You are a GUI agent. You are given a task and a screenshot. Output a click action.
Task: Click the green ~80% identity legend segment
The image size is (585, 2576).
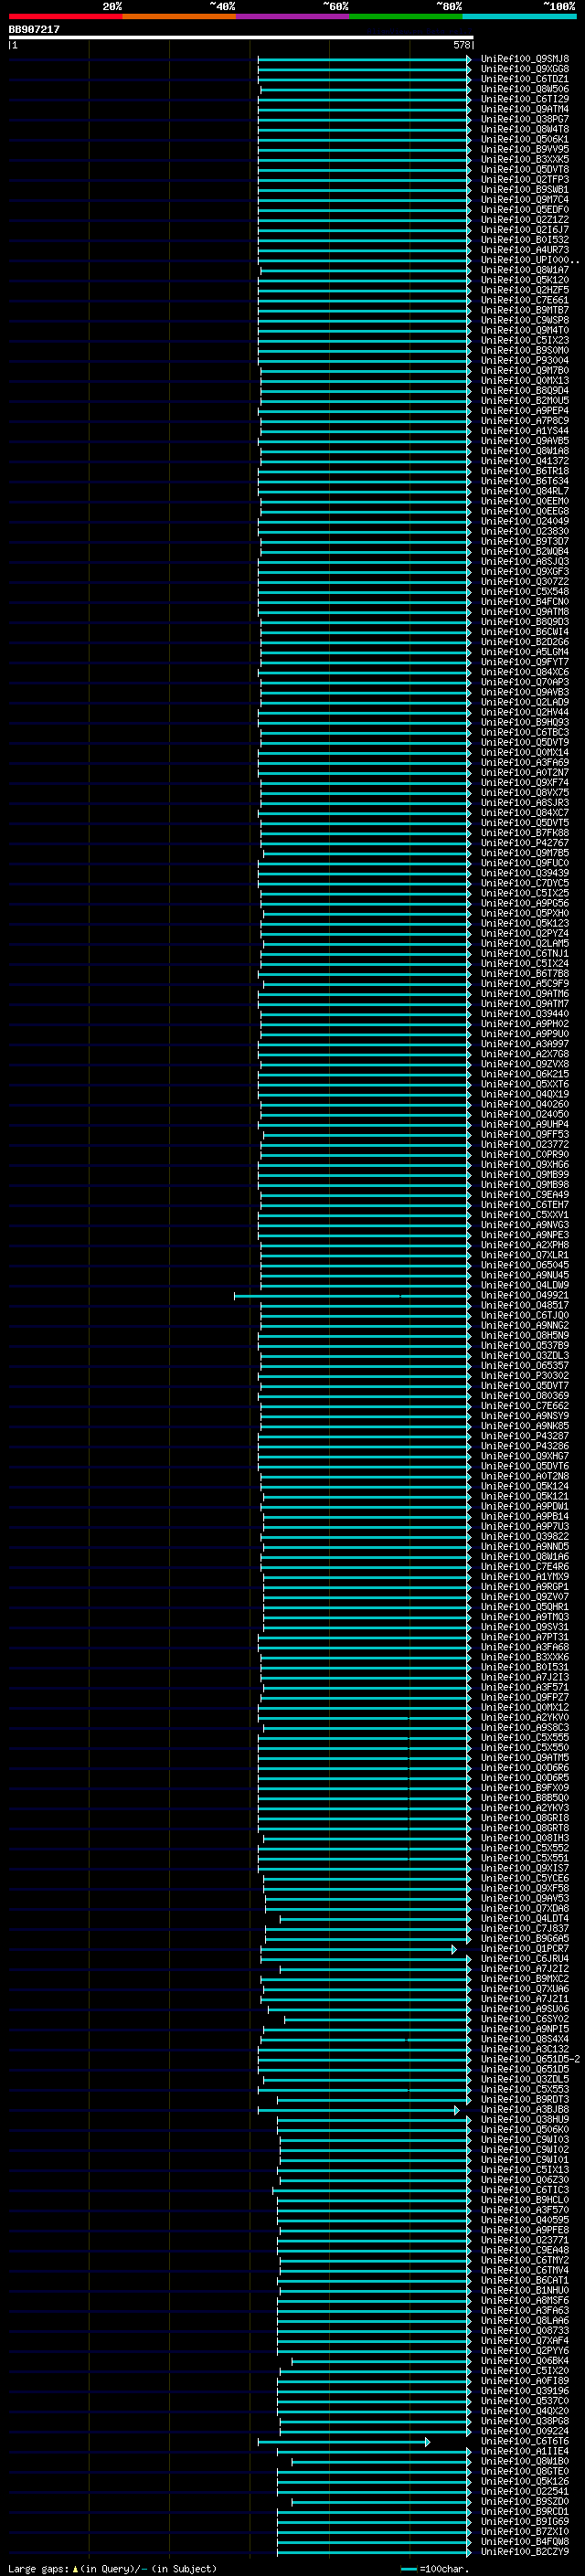tap(406, 16)
